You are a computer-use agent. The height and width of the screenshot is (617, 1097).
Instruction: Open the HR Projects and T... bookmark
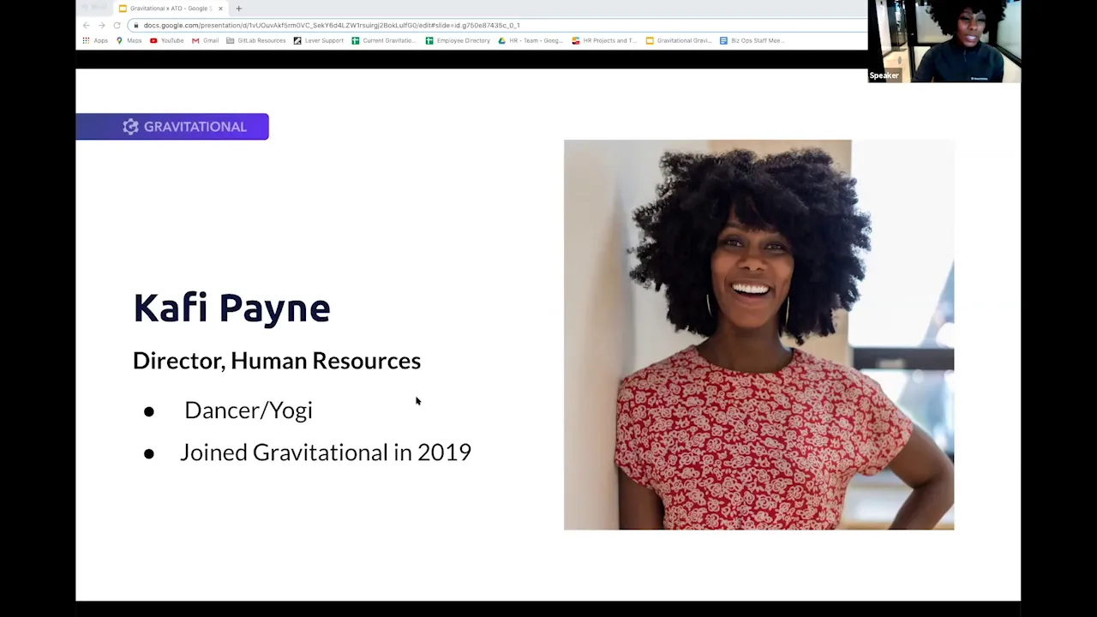(604, 40)
